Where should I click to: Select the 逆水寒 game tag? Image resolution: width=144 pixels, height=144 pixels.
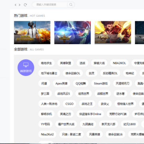[120, 94]
